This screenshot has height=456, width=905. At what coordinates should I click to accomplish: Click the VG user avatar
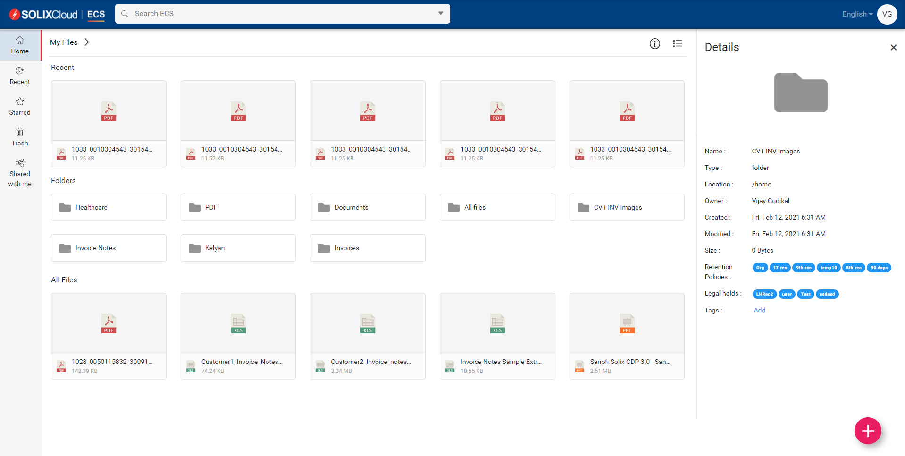[x=887, y=14]
